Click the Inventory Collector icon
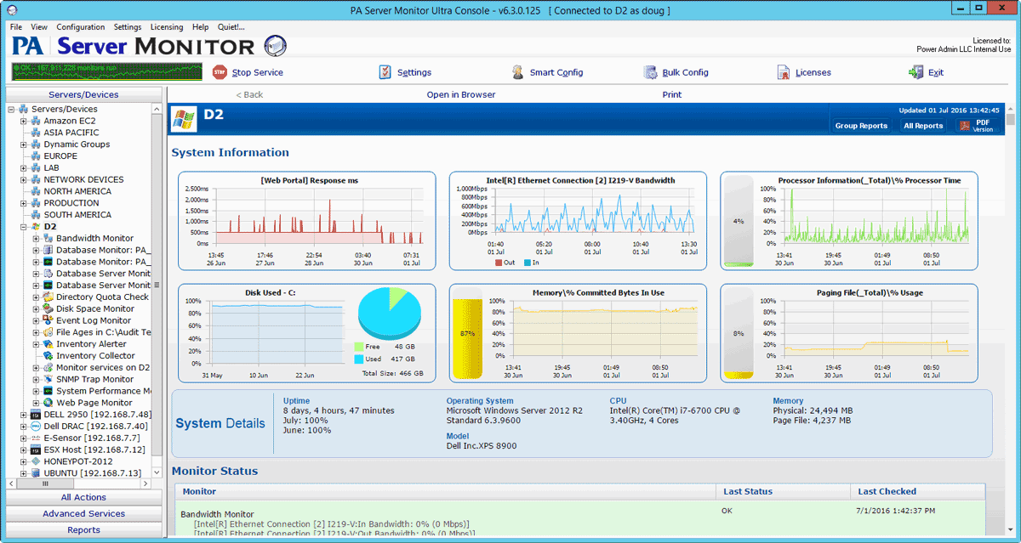 (48, 356)
